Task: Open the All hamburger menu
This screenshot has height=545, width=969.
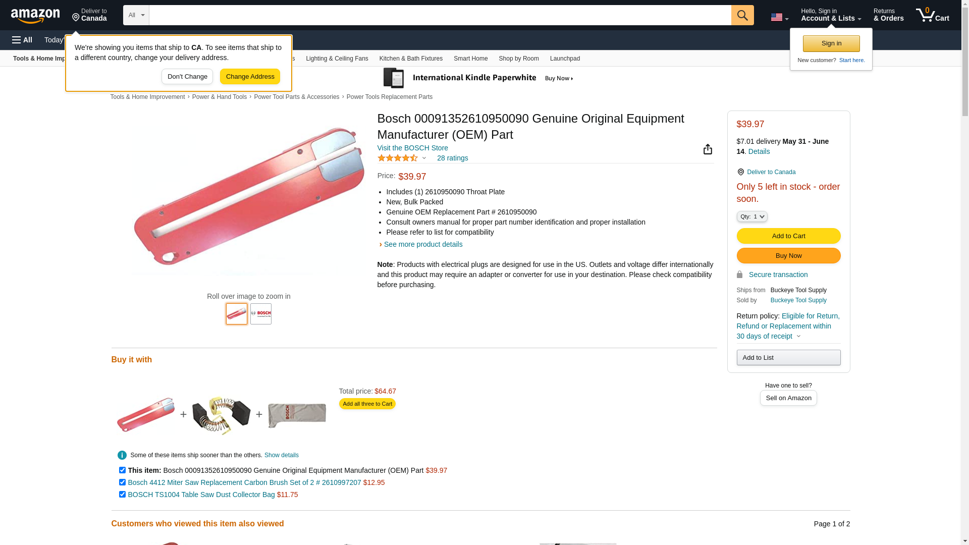Action: tap(22, 40)
